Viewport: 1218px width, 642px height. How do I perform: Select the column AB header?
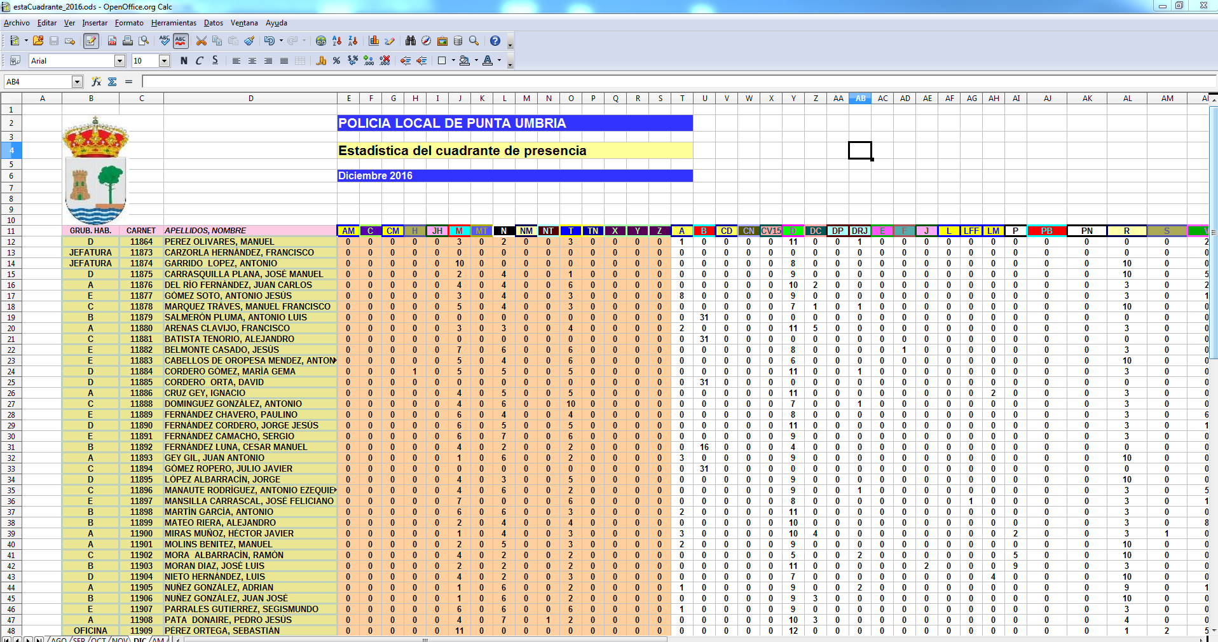pos(860,99)
